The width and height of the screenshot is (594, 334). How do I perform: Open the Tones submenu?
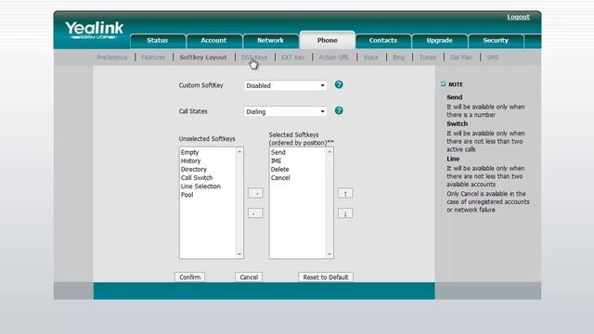pyautogui.click(x=428, y=58)
